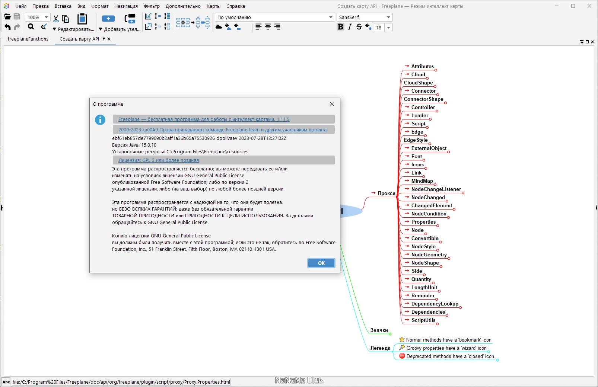Click OK button in About dialog
This screenshot has width=598, height=387.
tap(321, 263)
